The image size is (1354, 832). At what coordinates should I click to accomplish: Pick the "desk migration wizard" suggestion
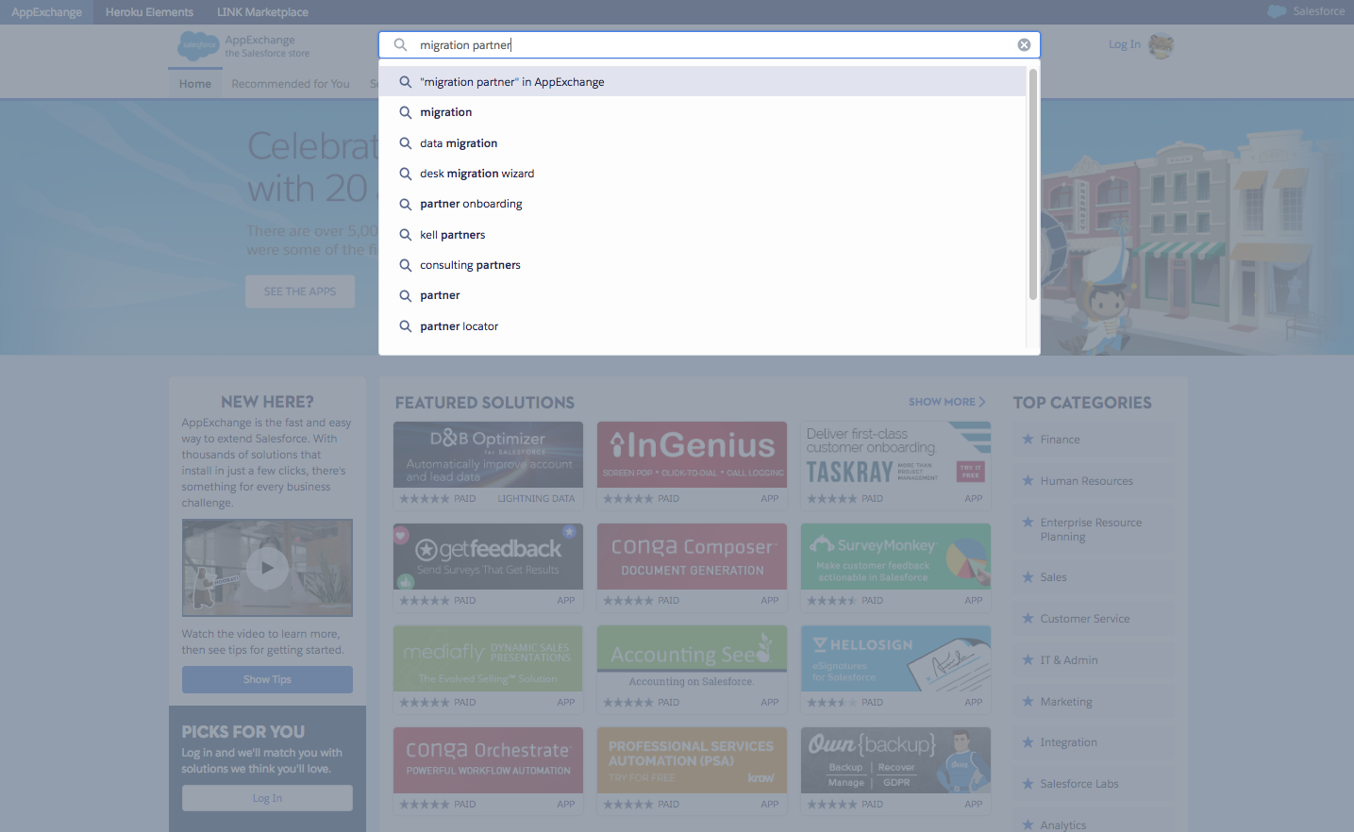pyautogui.click(x=702, y=174)
